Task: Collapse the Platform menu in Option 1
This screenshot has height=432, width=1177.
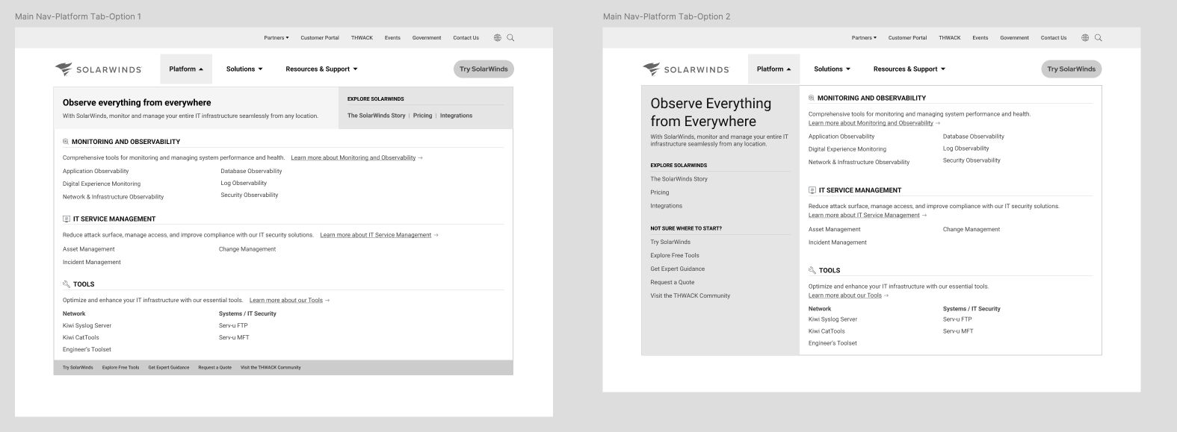Action: pos(186,69)
